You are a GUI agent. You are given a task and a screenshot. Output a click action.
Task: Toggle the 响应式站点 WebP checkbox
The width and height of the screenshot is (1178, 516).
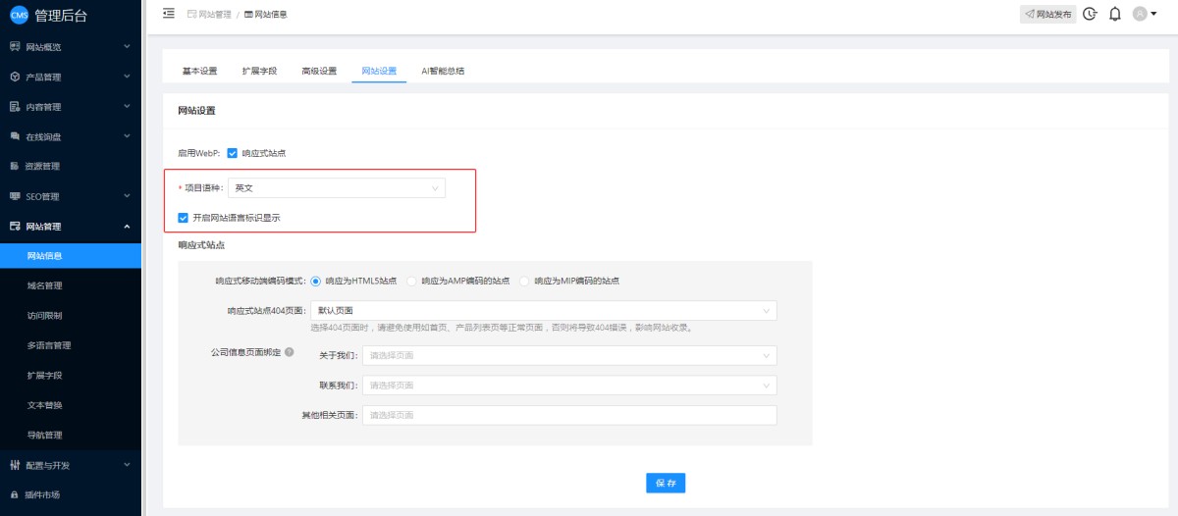click(x=232, y=153)
